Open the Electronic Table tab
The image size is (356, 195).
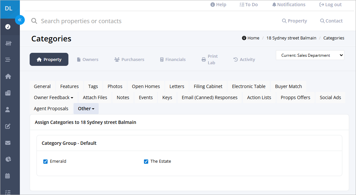(x=249, y=86)
